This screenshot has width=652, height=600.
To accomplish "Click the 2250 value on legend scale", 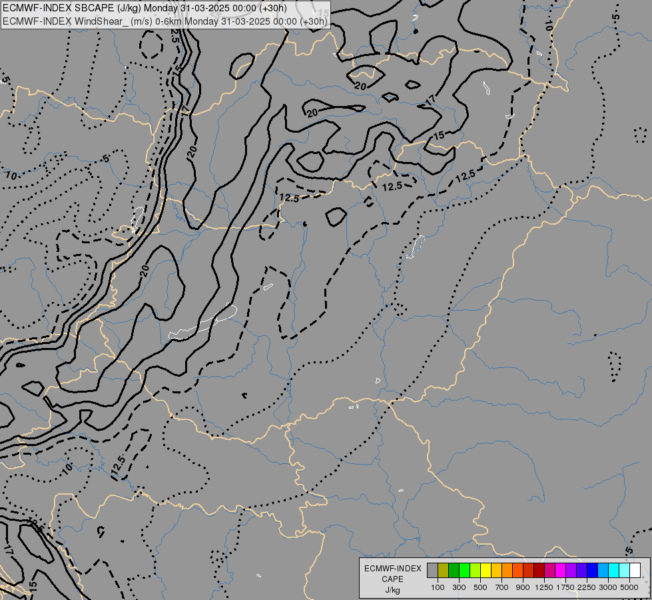I will [587, 587].
